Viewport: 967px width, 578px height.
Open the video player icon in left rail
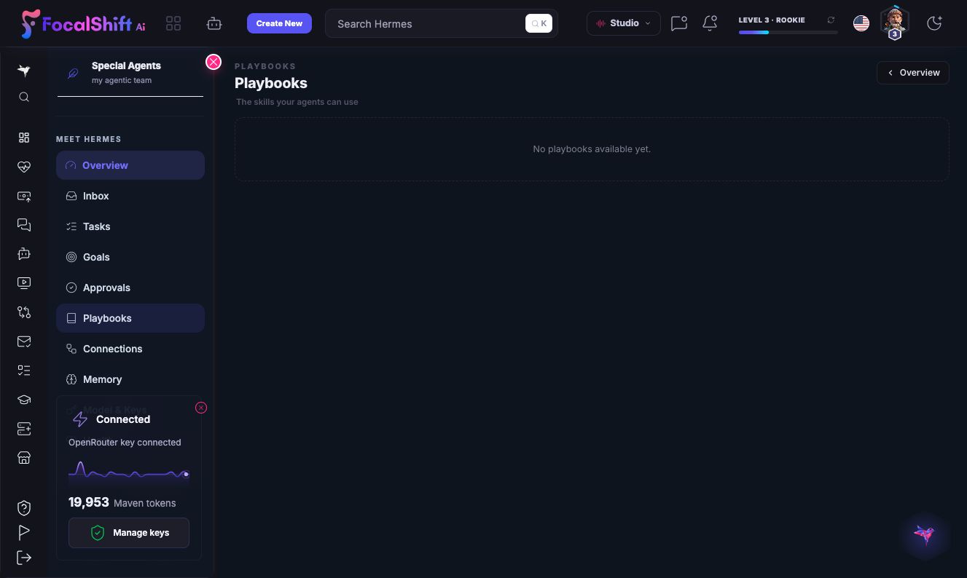[x=24, y=283]
